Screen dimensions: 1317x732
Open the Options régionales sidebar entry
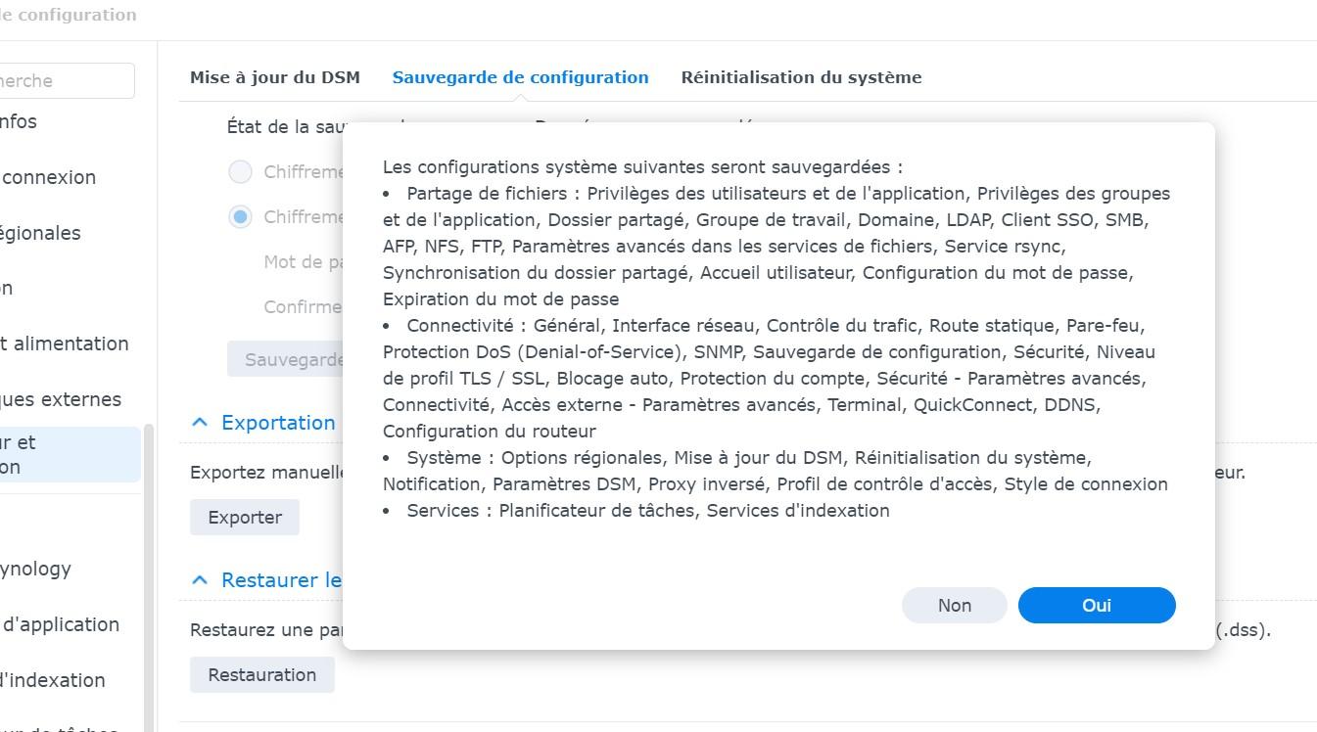pyautogui.click(x=40, y=233)
